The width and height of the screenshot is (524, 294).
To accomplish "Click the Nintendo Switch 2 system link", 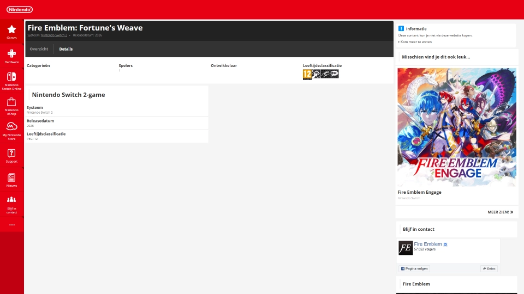I will [54, 35].
